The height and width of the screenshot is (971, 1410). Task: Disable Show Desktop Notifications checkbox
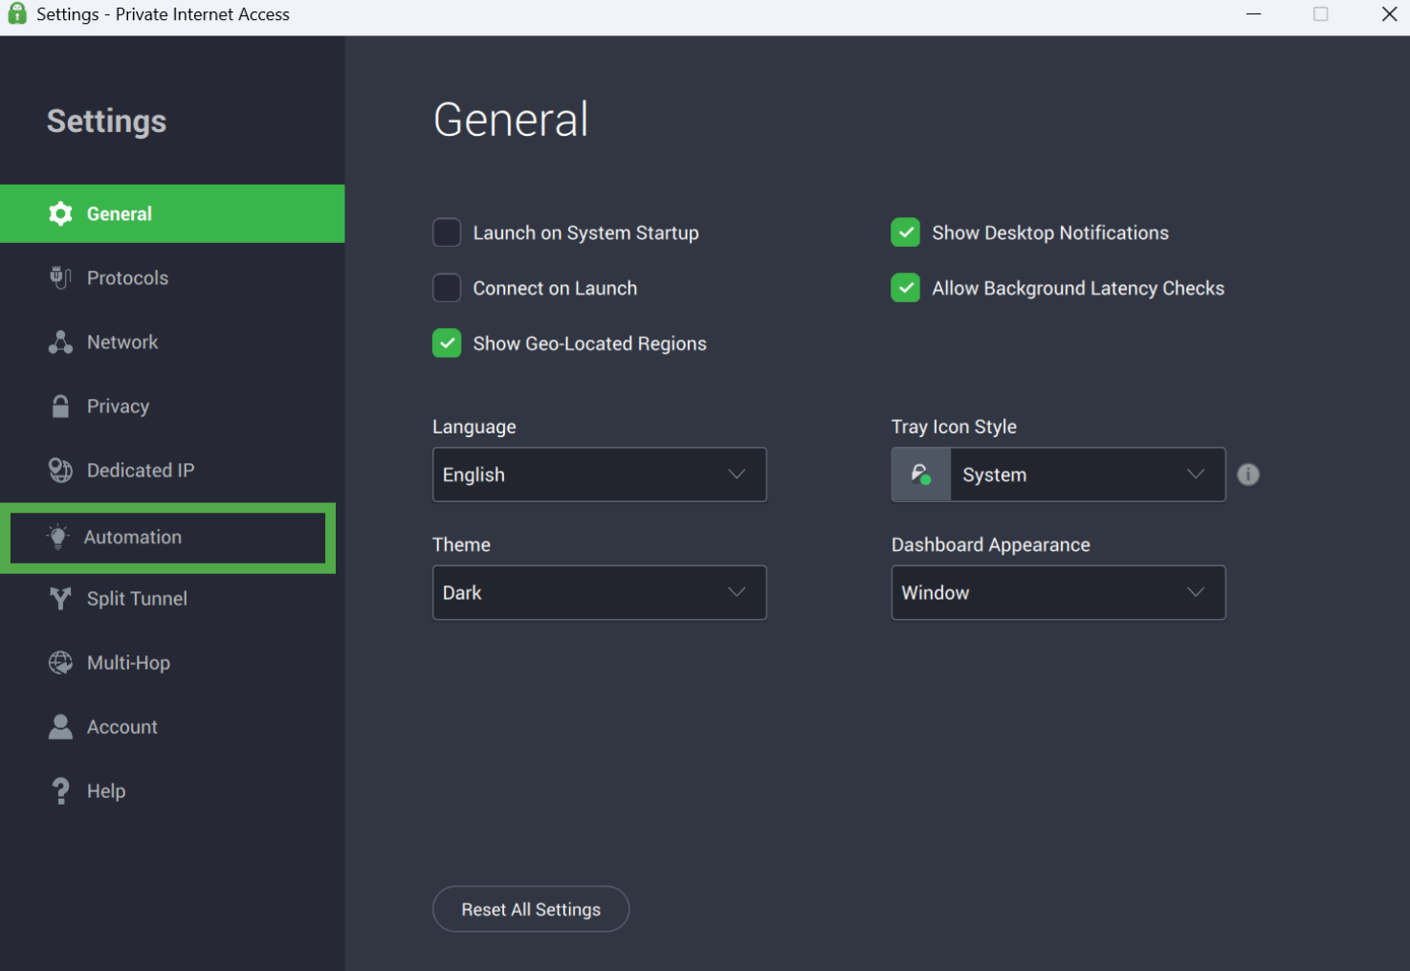click(x=906, y=232)
